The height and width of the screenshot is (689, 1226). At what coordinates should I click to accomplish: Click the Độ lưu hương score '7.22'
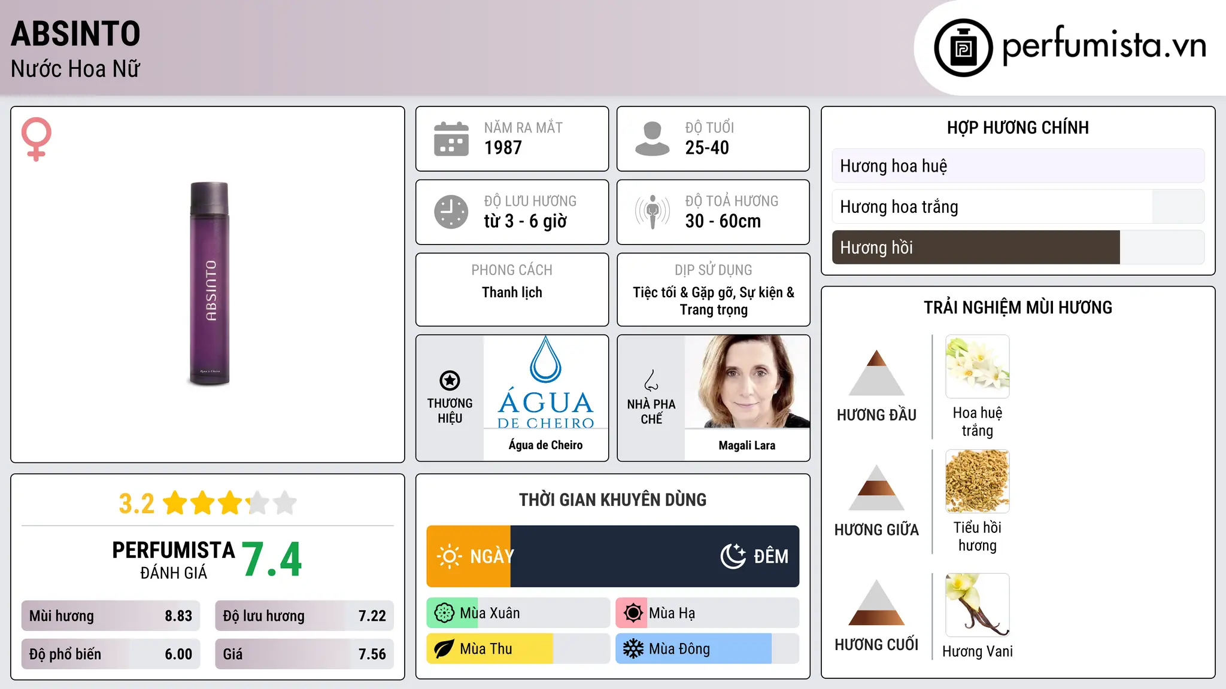pyautogui.click(x=372, y=616)
